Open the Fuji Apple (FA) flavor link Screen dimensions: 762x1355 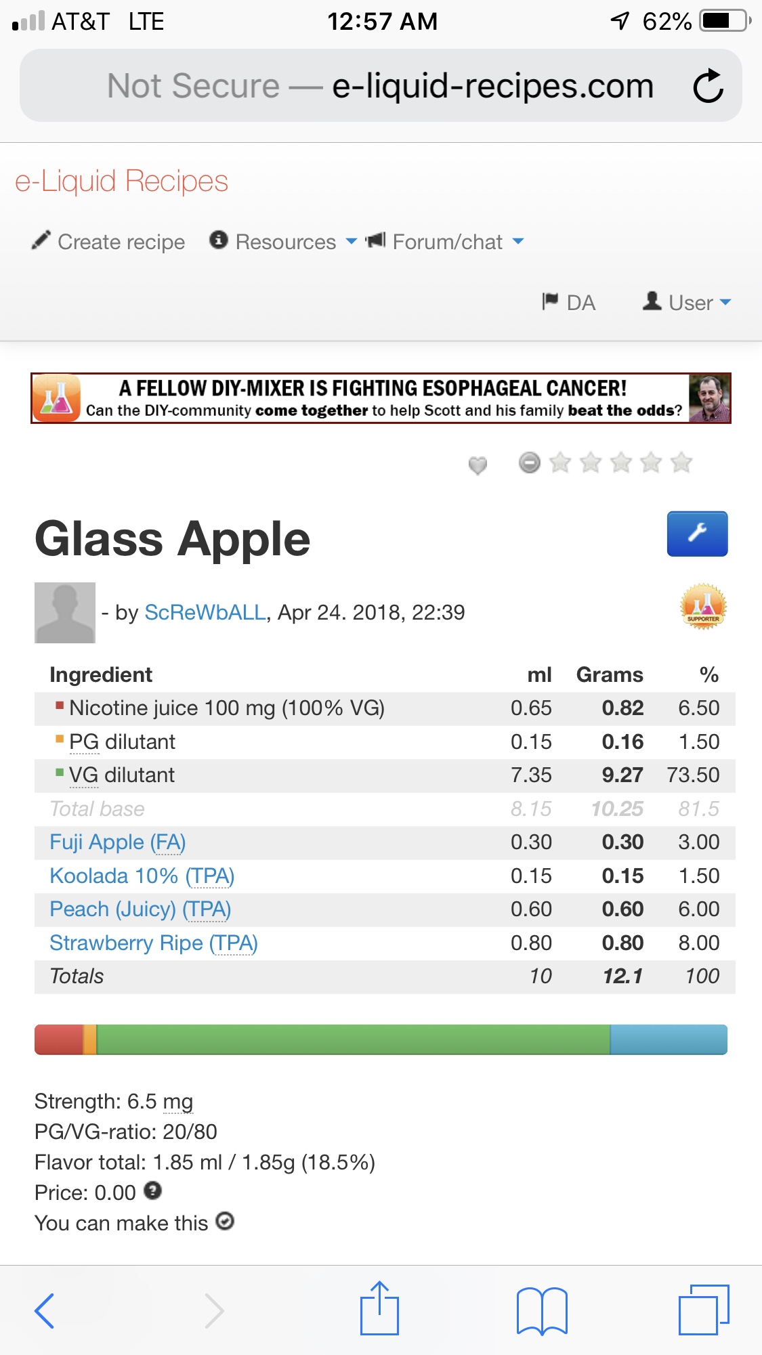point(118,842)
